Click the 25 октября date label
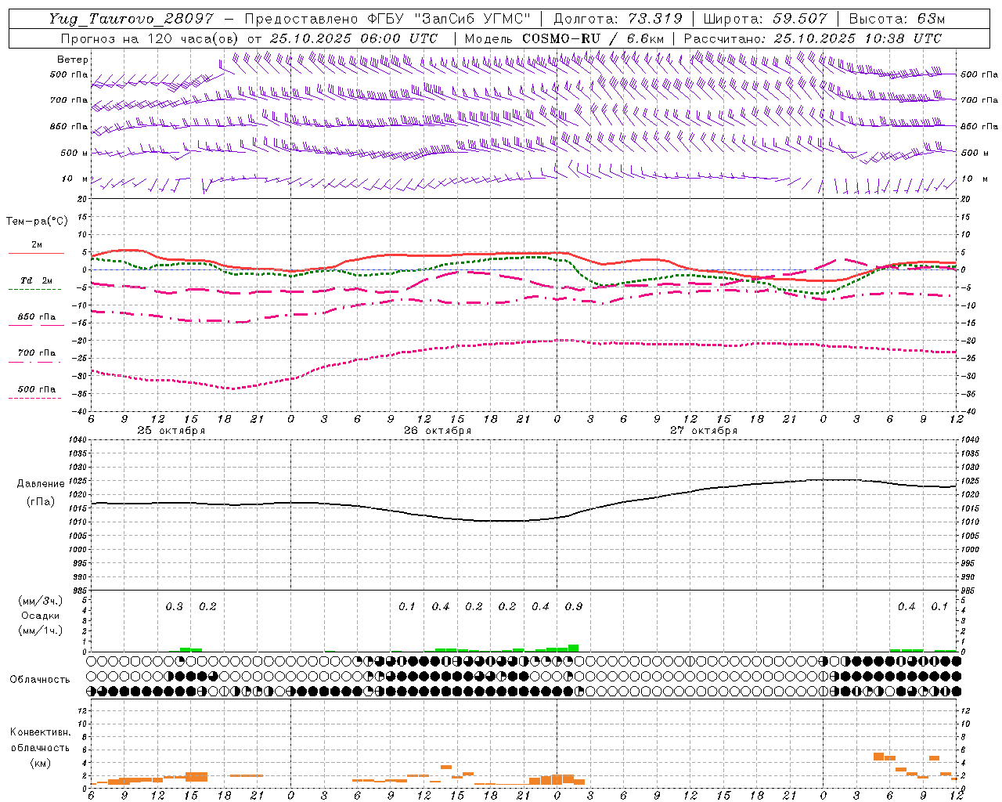Viewport: 1002px width, 802px height. pos(171,430)
